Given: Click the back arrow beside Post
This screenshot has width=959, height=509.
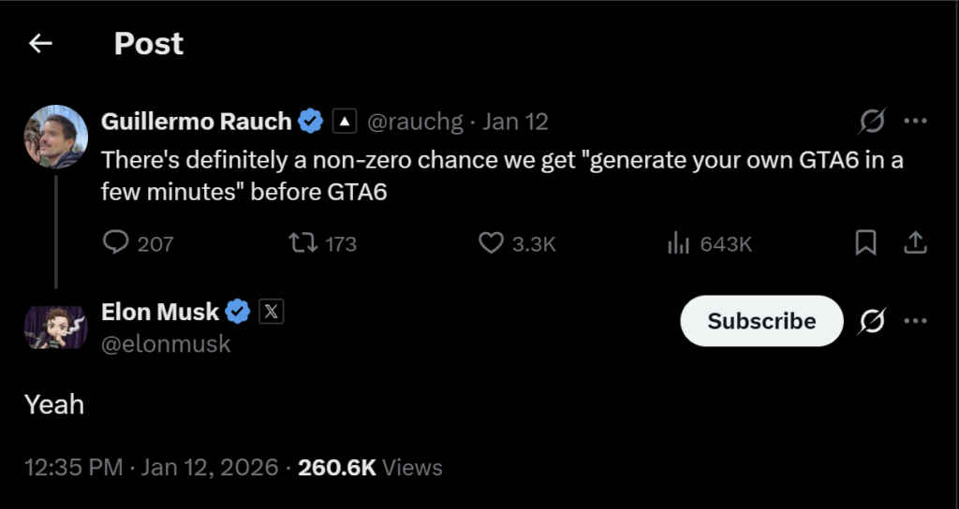Looking at the screenshot, I should [40, 44].
